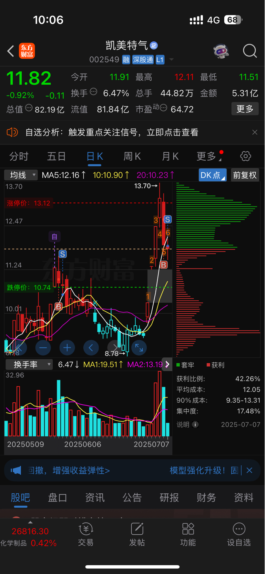
Task: Change the 前复权 adjustment mode
Action: tap(245, 175)
